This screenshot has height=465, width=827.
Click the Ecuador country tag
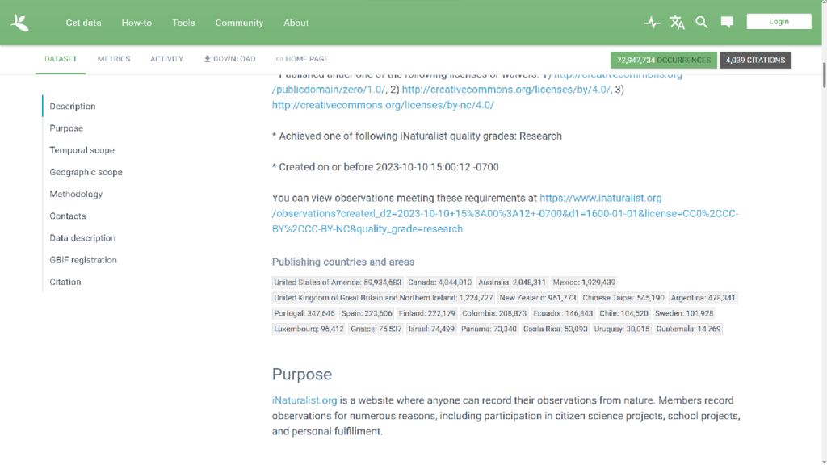click(x=563, y=313)
